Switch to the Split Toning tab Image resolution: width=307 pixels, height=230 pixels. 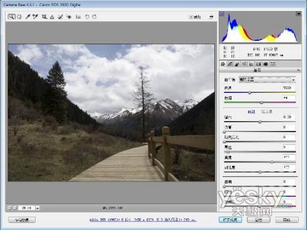click(x=251, y=64)
